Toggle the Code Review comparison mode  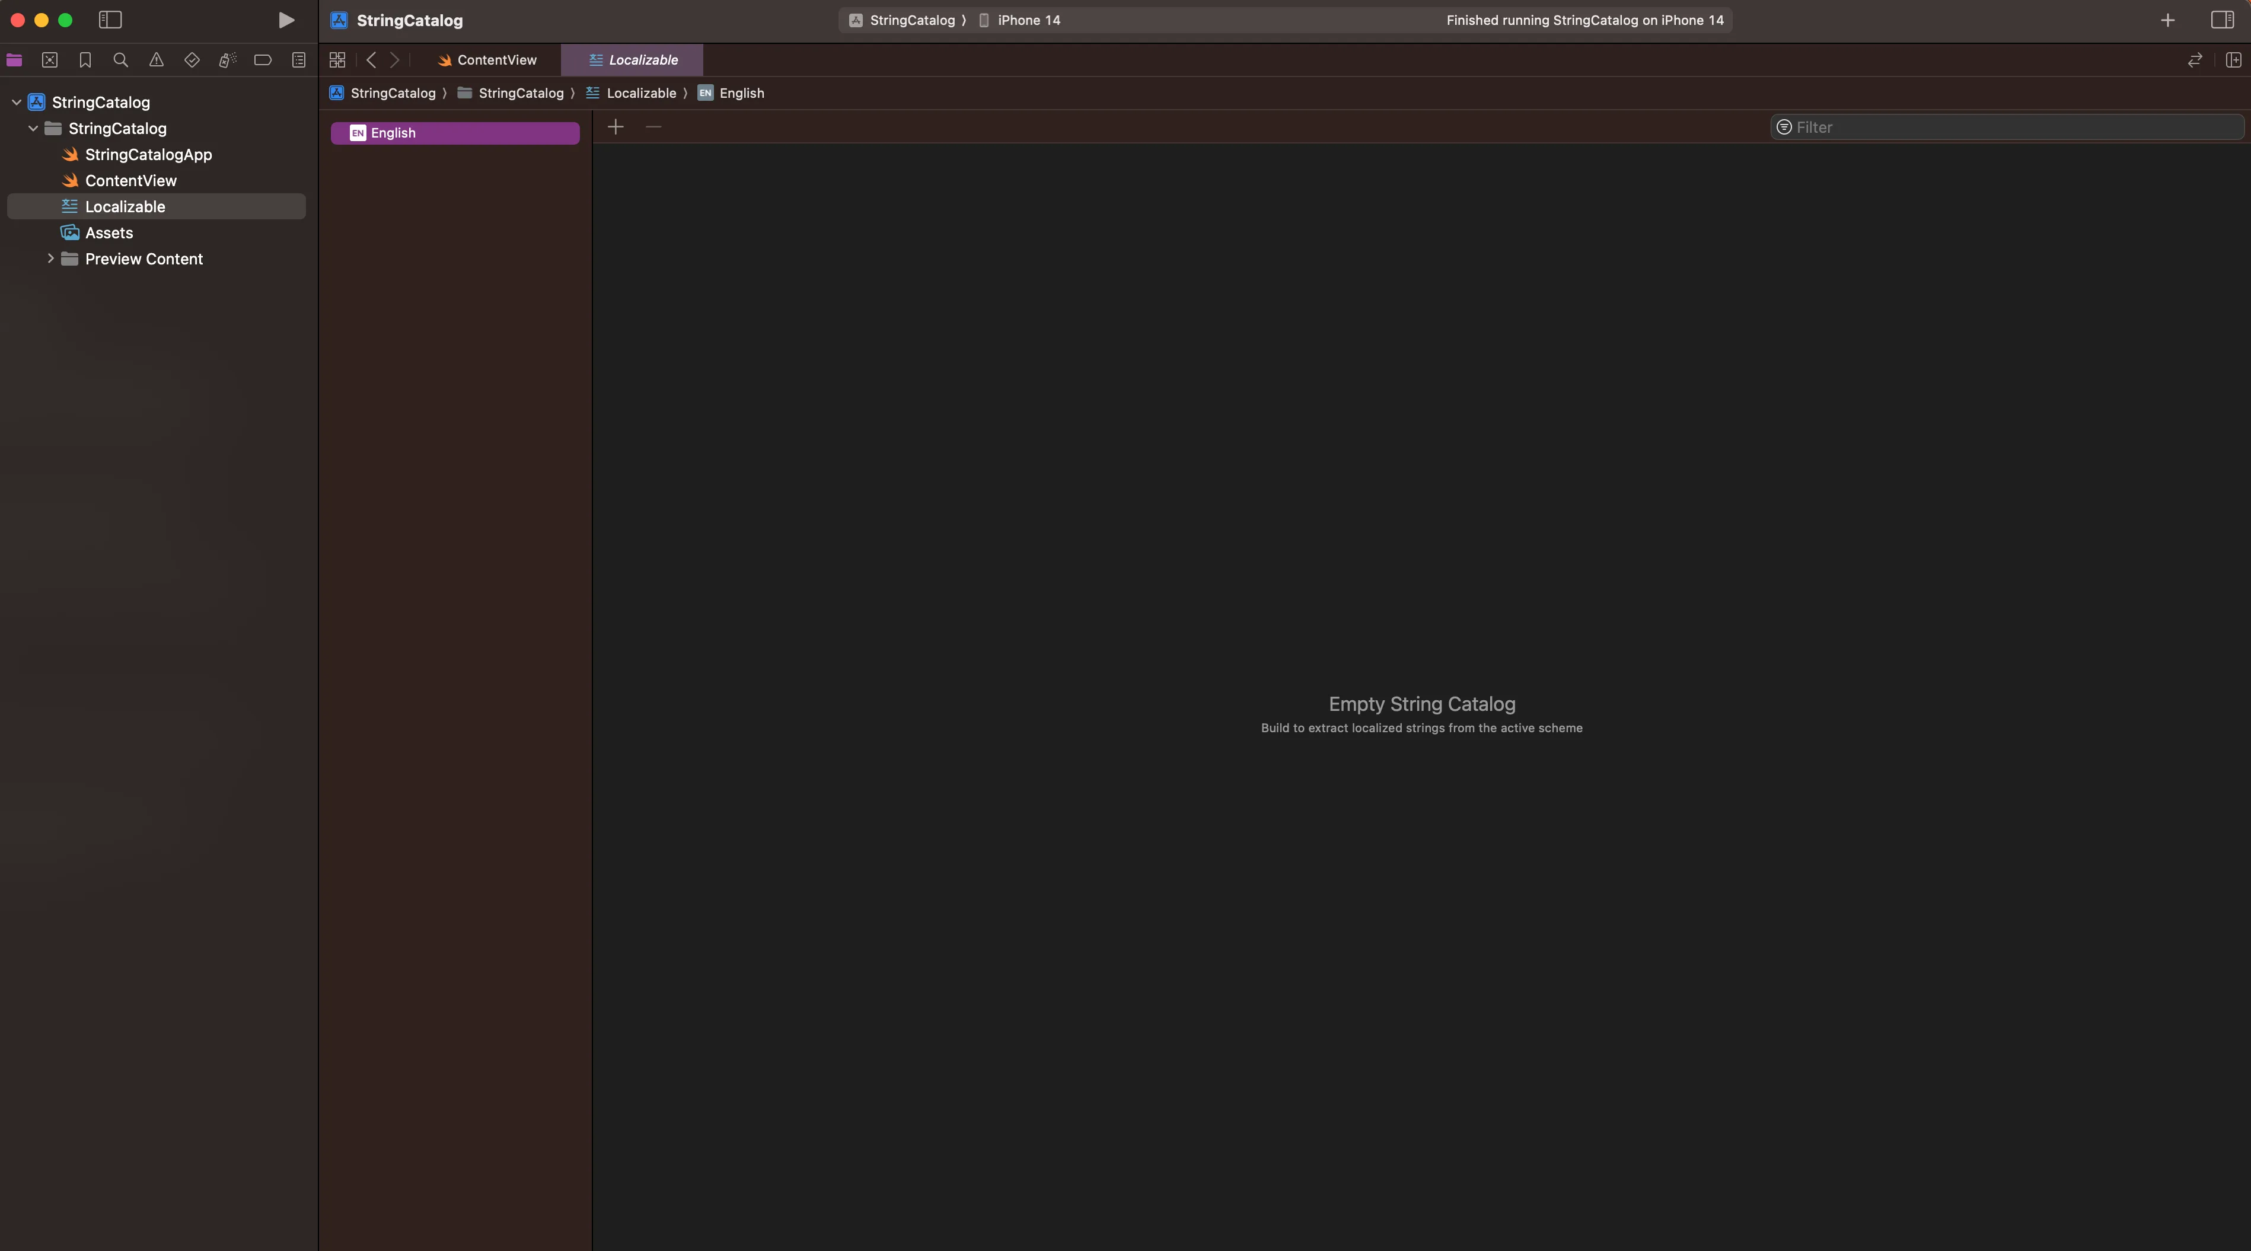[2195, 60]
